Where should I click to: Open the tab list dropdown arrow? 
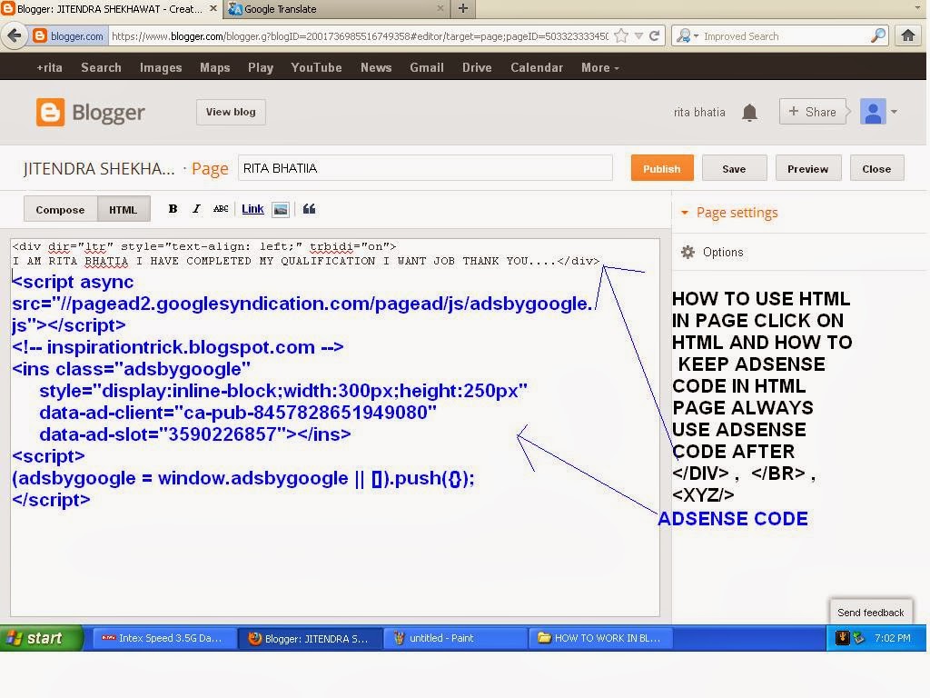[x=917, y=8]
